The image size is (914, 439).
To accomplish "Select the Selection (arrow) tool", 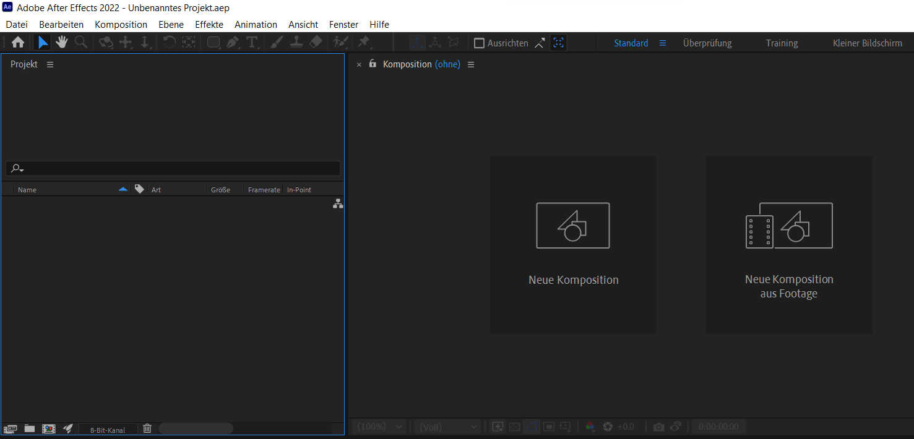I will (x=43, y=43).
